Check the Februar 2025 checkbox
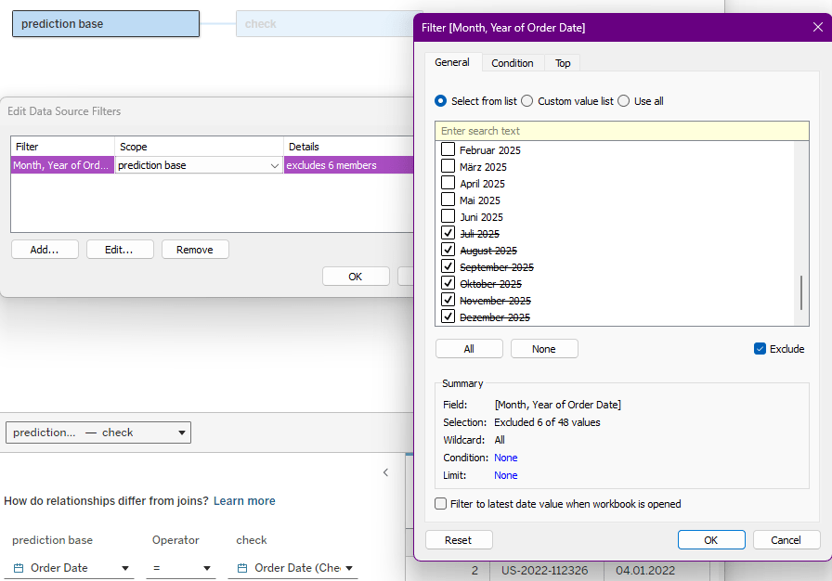The width and height of the screenshot is (832, 581). [x=447, y=149]
